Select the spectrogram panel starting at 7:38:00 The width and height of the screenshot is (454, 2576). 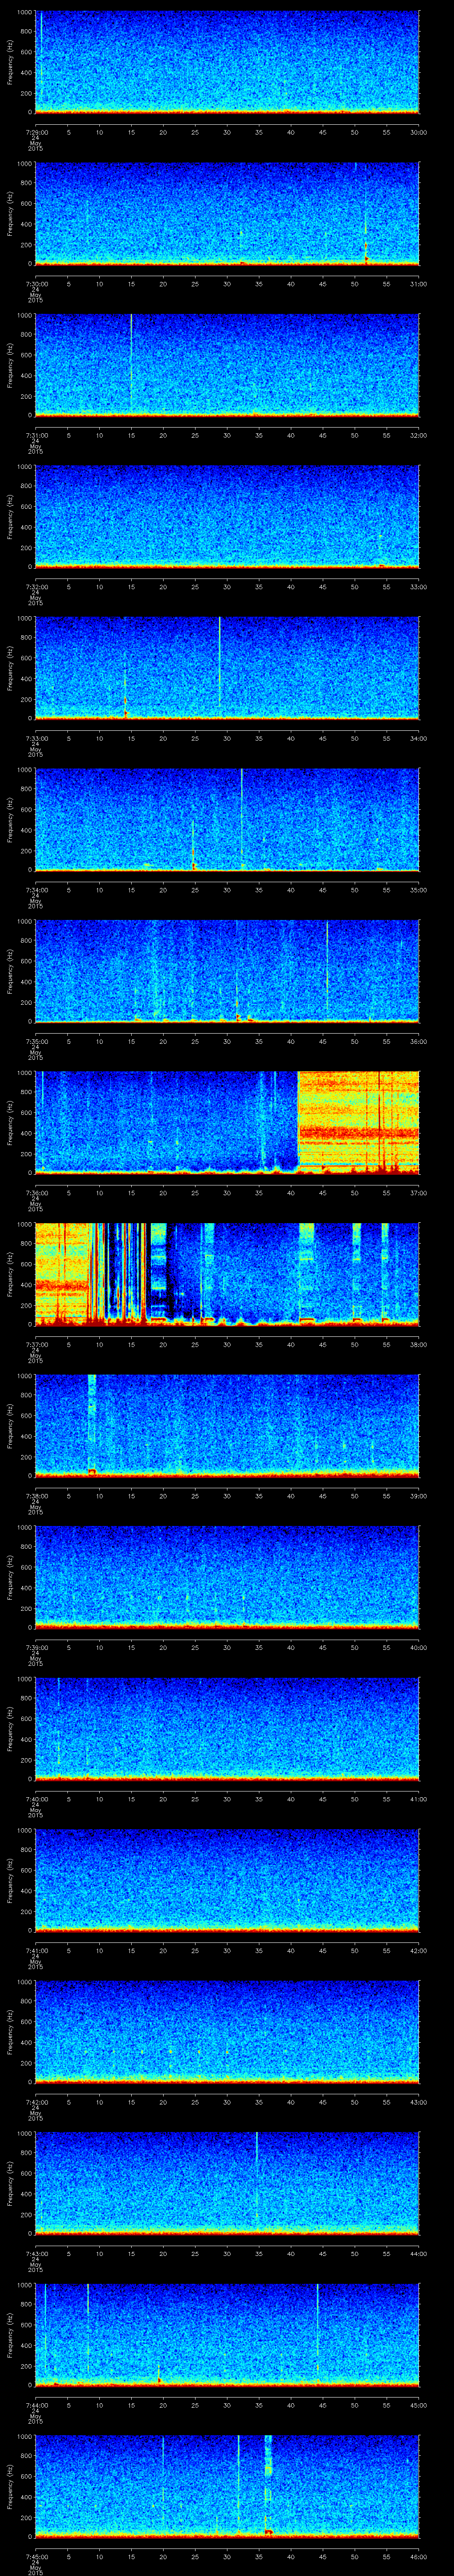coord(227,1426)
